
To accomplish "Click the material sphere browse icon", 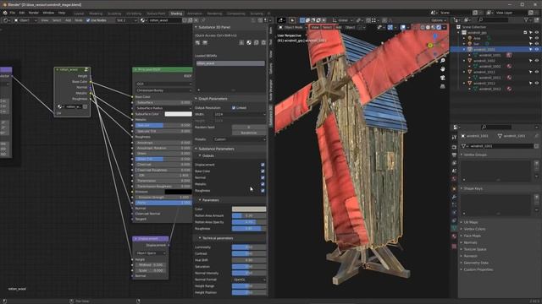I will click(x=143, y=20).
